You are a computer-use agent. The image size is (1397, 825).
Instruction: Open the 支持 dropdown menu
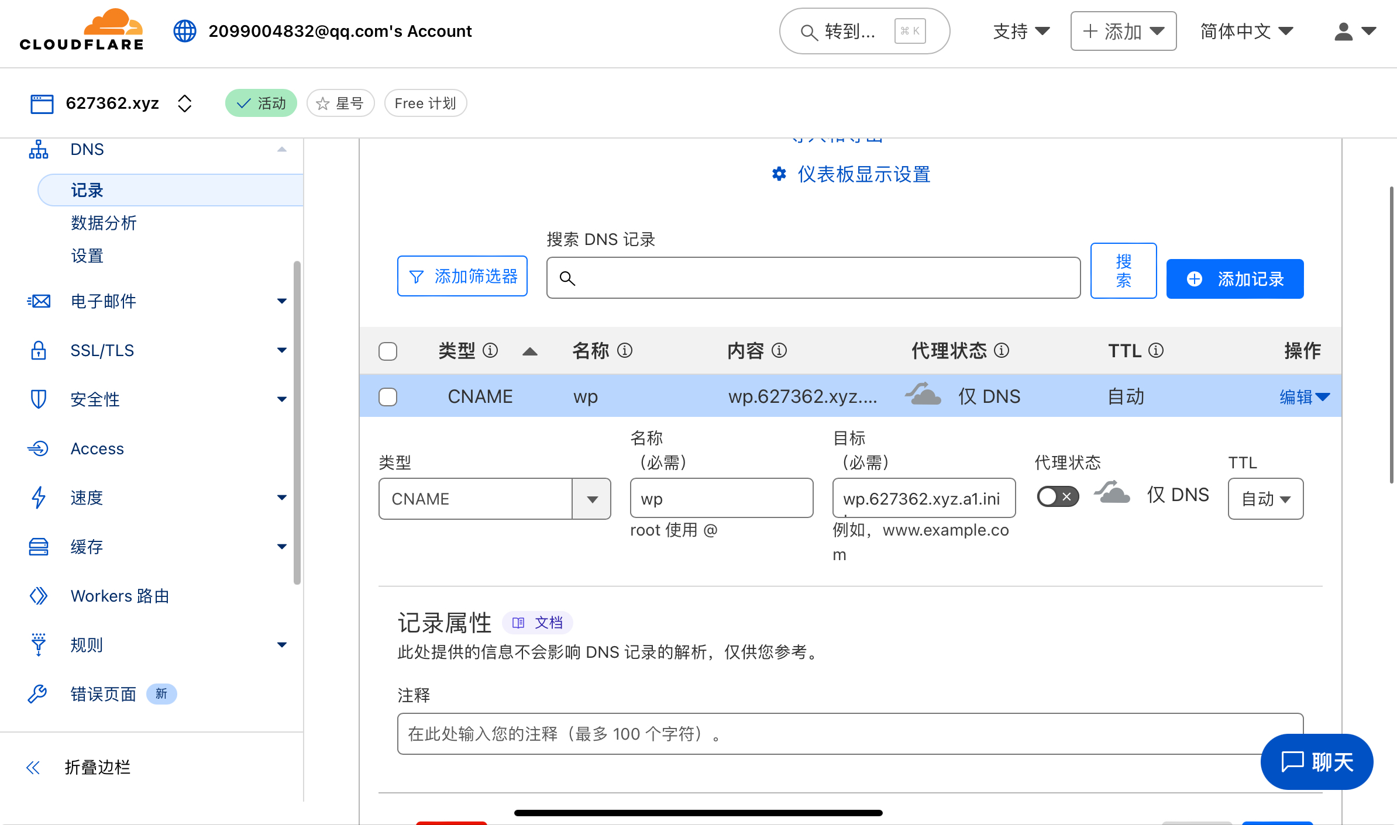[1021, 31]
